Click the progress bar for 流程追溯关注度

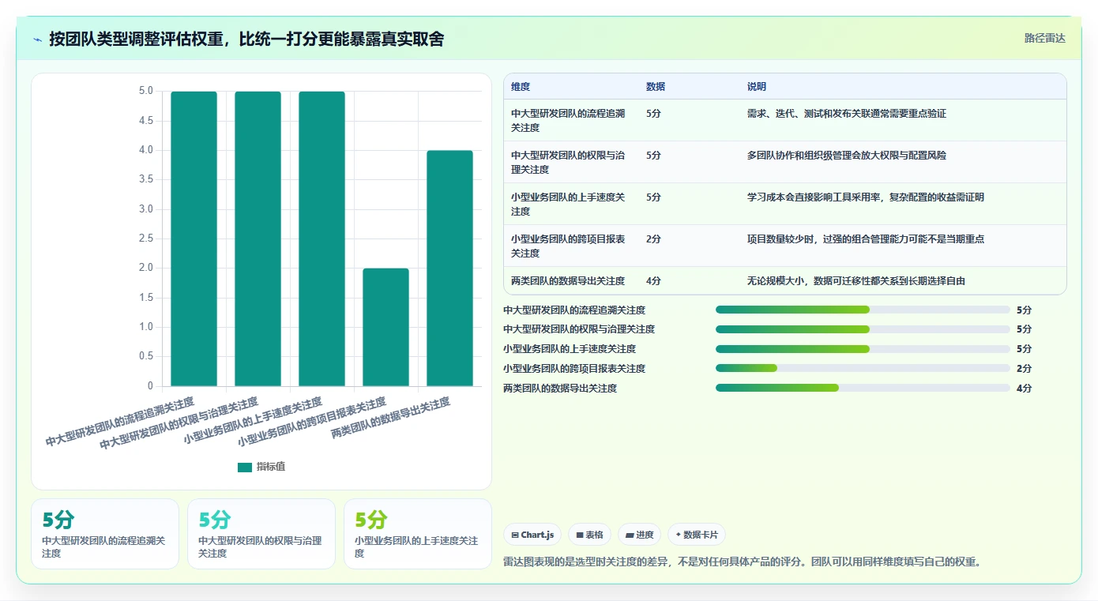(x=863, y=310)
